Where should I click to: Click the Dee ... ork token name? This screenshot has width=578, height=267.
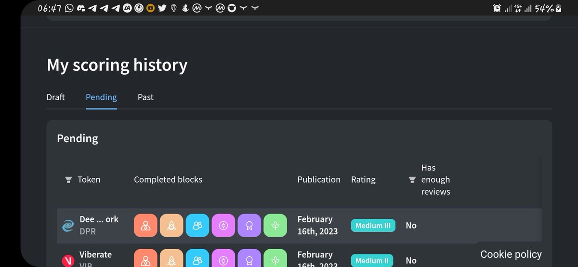99,219
